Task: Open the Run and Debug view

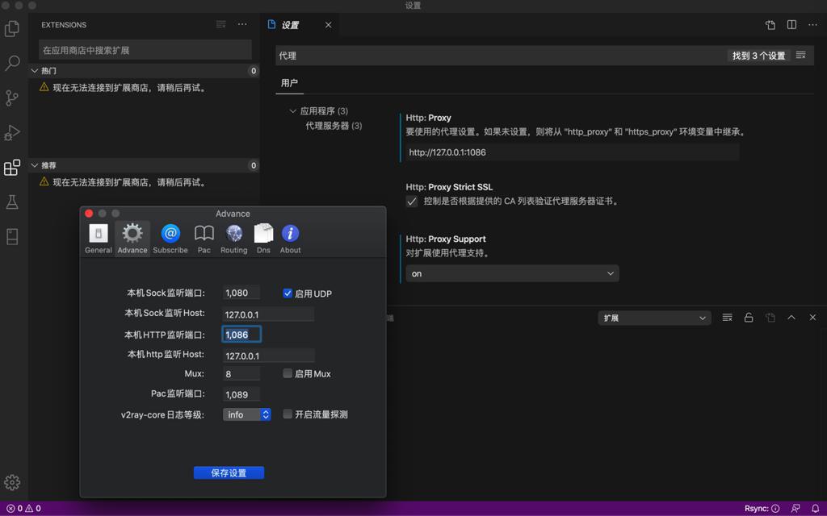Action: tap(12, 132)
